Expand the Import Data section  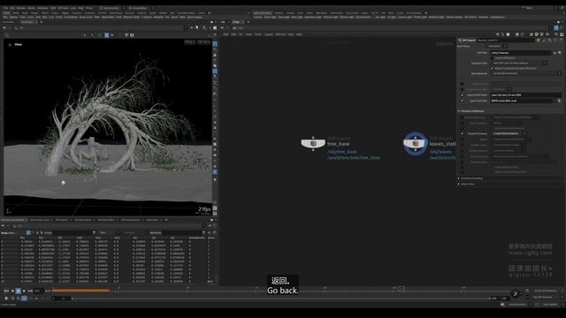(467, 184)
